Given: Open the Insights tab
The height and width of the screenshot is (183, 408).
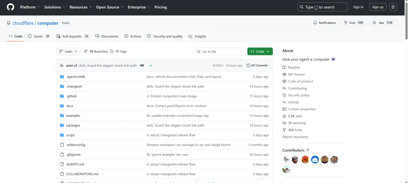Looking at the screenshot, I should (x=198, y=36).
